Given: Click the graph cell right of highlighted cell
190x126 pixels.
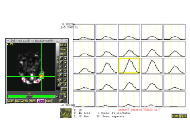Looking at the screenshot, I should pyautogui.click(x=152, y=66).
